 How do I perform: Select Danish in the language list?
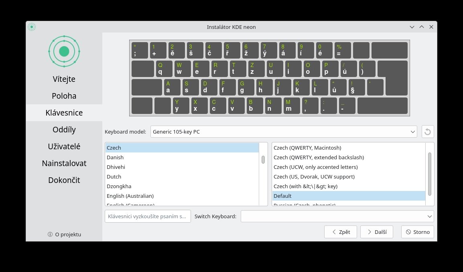tap(182, 157)
